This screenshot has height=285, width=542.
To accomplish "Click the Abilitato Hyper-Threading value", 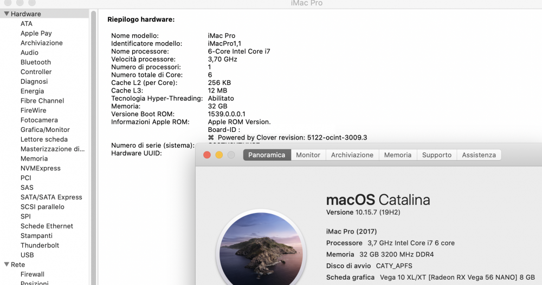I will click(x=221, y=98).
